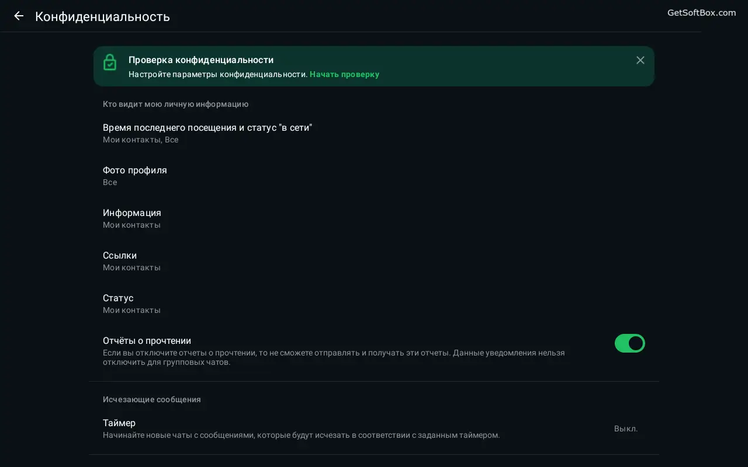The image size is (748, 467).
Task: Click the "Кто видит мою личную информацию" header
Action: click(x=176, y=104)
